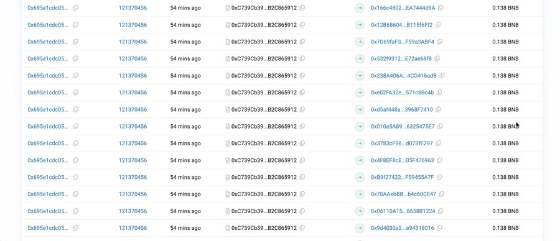Copy the tx hash in the 0x166c4802...EA7444d9A row
Screen dimensions: 560x241
[76, 8]
